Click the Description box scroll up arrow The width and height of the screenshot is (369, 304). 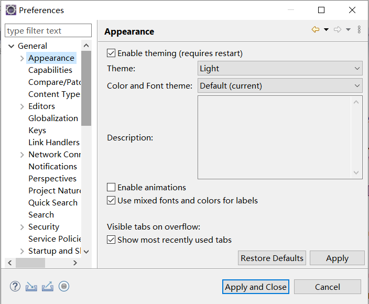356,102
